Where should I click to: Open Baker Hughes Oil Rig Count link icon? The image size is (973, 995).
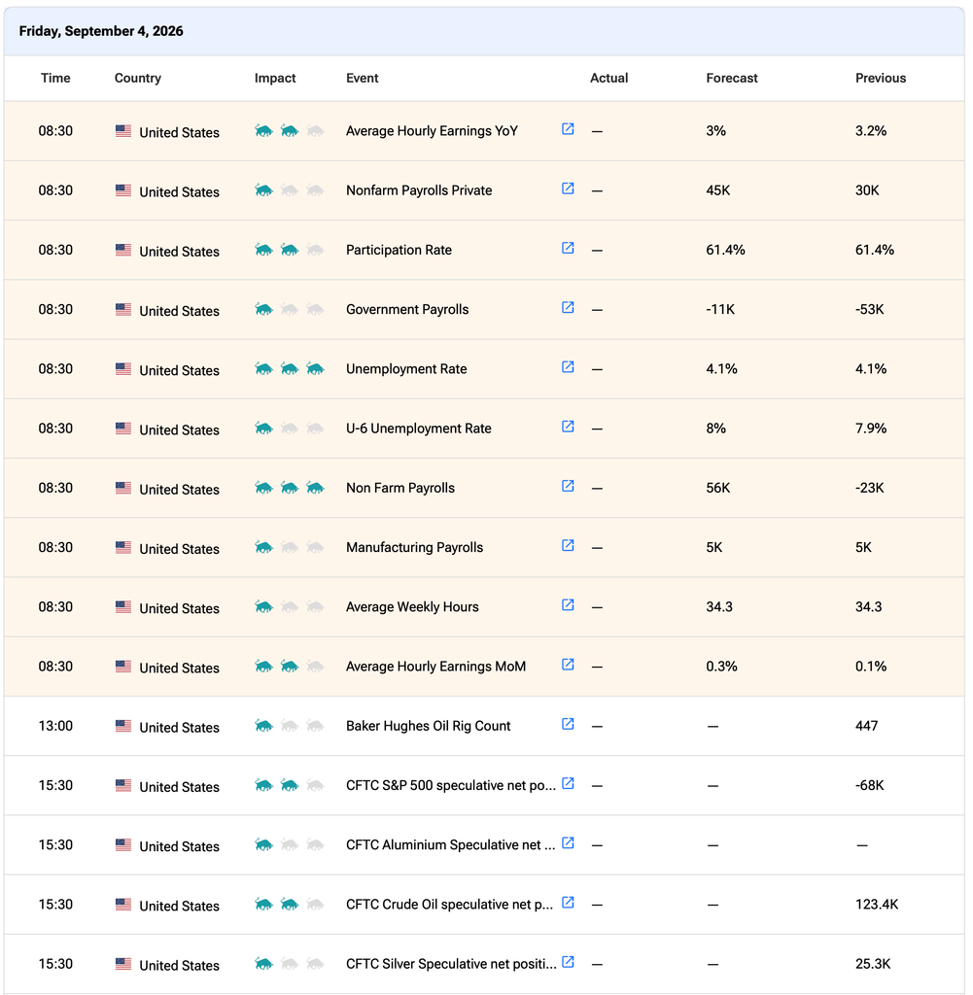pyautogui.click(x=568, y=725)
